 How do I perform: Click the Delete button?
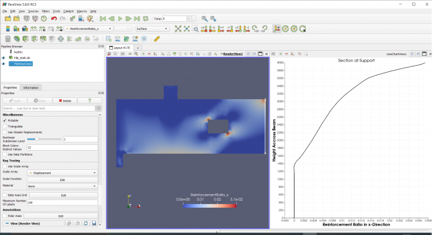pos(64,100)
